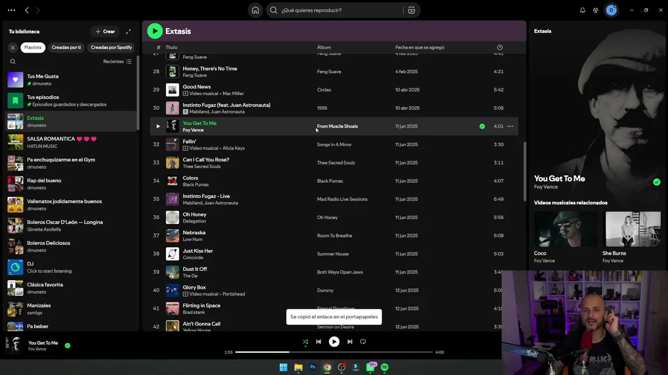Open the Browse icon beside the search bar
668x375 pixels.
(x=411, y=10)
